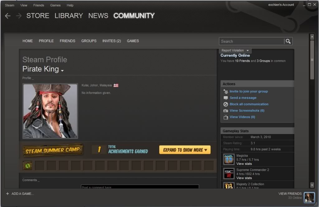Open the Supreme Commander 2 game icon
Image resolution: width=319 pixels, height=207 pixels.
click(229, 174)
